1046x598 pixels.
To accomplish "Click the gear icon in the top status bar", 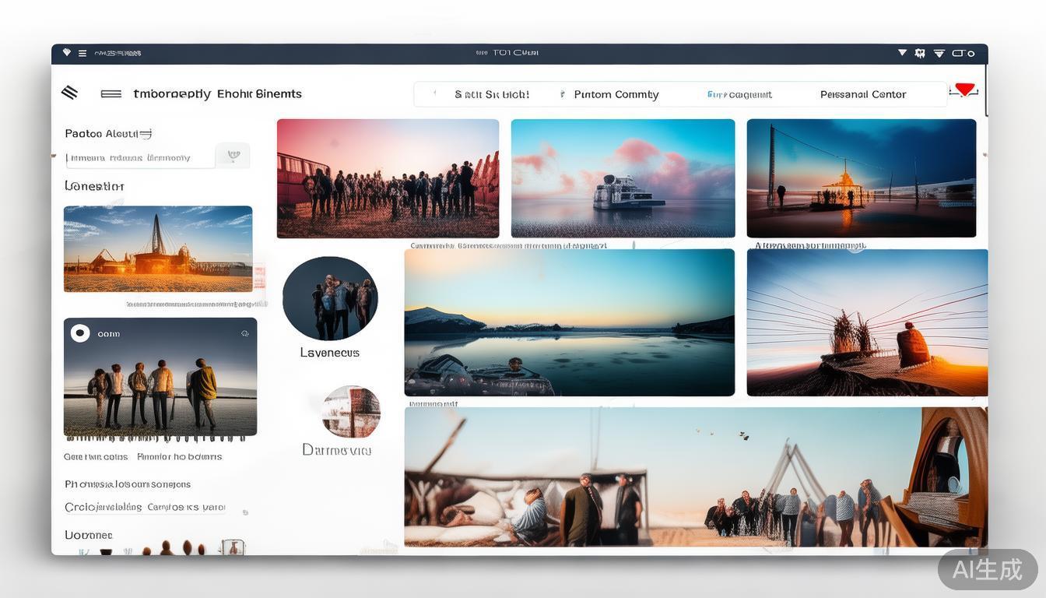I will click(x=920, y=53).
